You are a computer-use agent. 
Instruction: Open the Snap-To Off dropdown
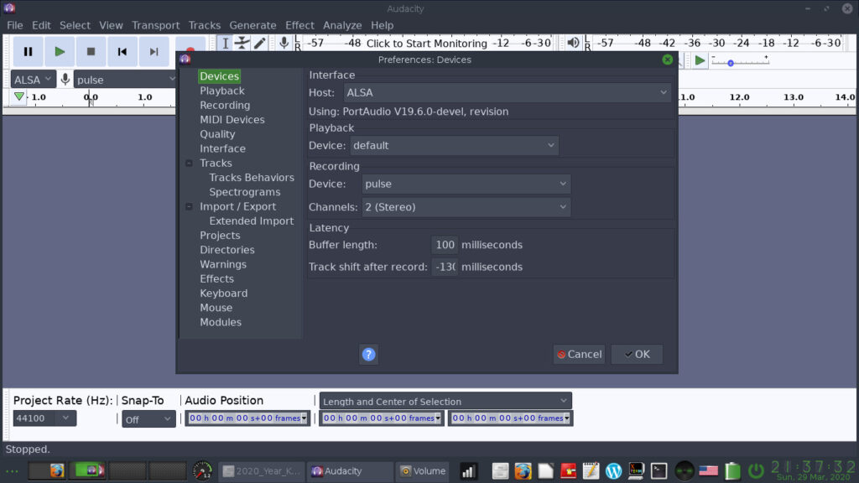pos(148,419)
